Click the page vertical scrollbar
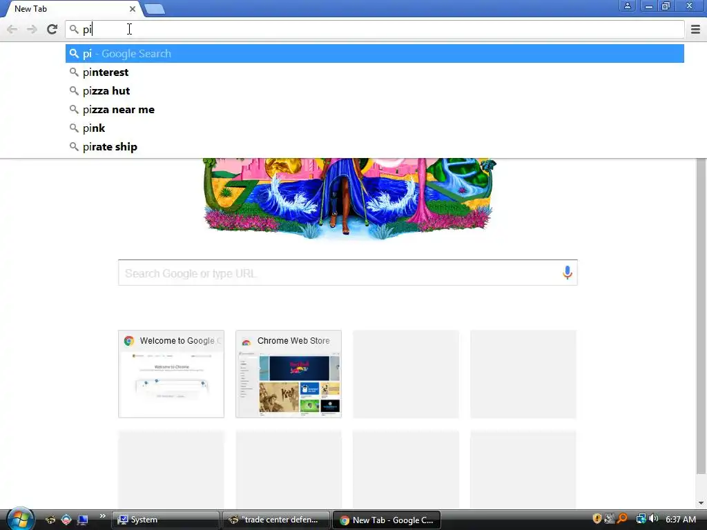Viewport: 707px width, 530px height. point(701,315)
